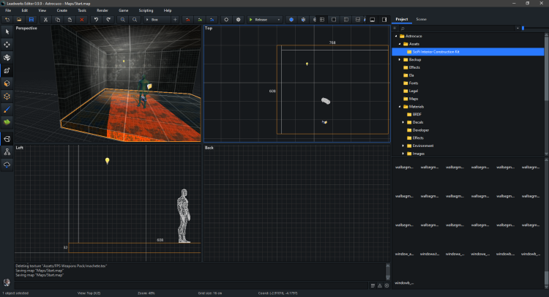Click the Cut scissors icon
Screen dimensions: 549x297
point(46,19)
